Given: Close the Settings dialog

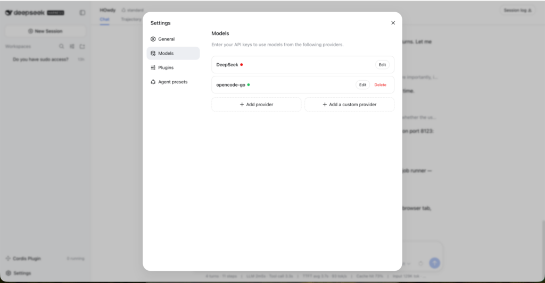Looking at the screenshot, I should click(x=393, y=23).
